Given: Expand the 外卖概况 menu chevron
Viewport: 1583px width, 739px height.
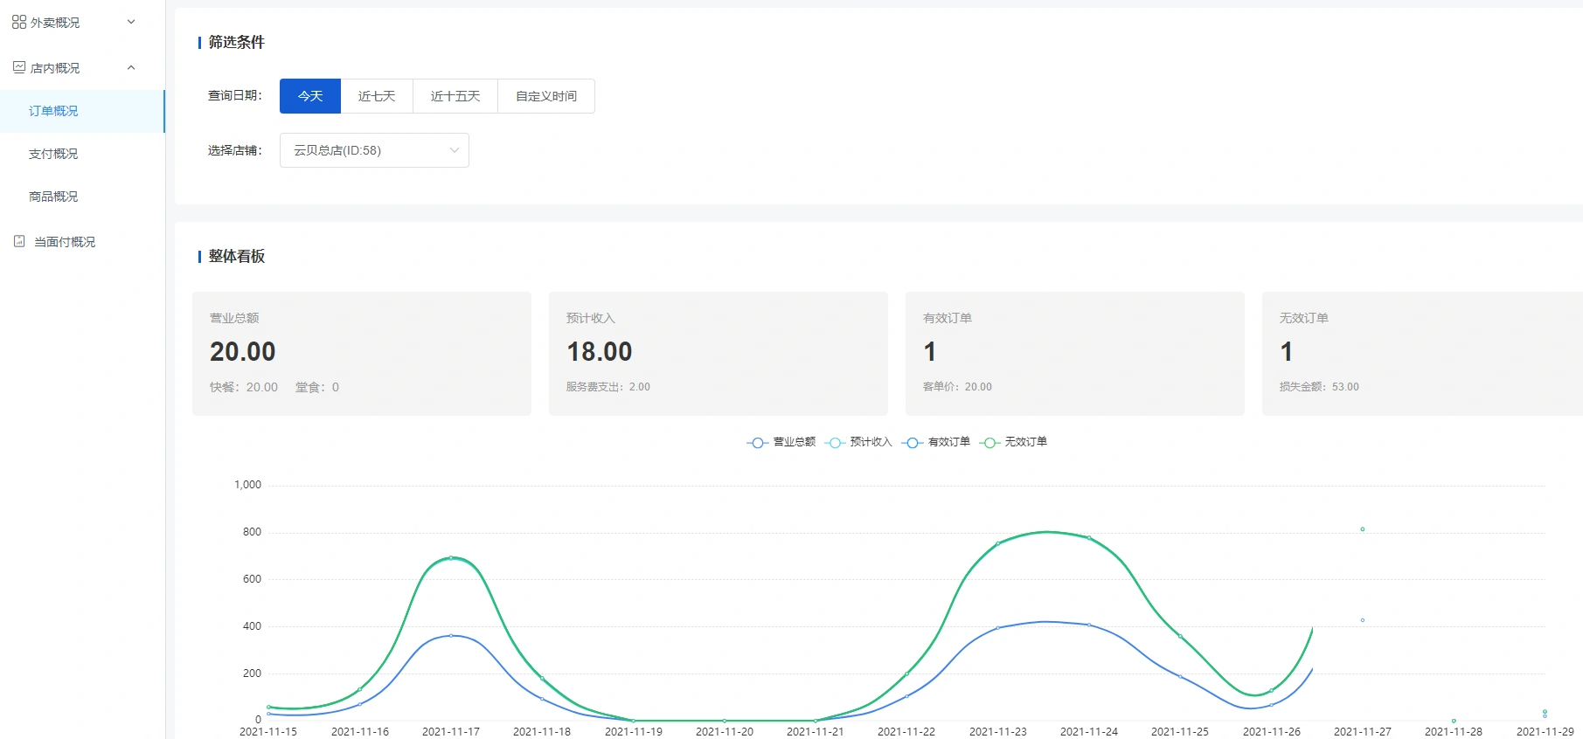Looking at the screenshot, I should [131, 22].
